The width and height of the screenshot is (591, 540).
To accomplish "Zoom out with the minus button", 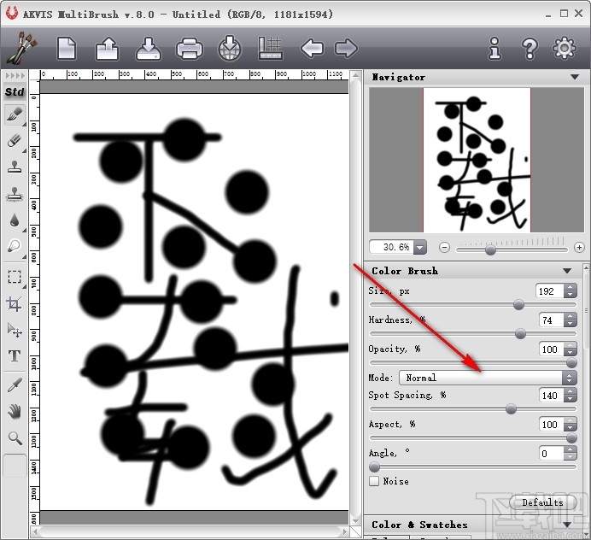I will 444,248.
